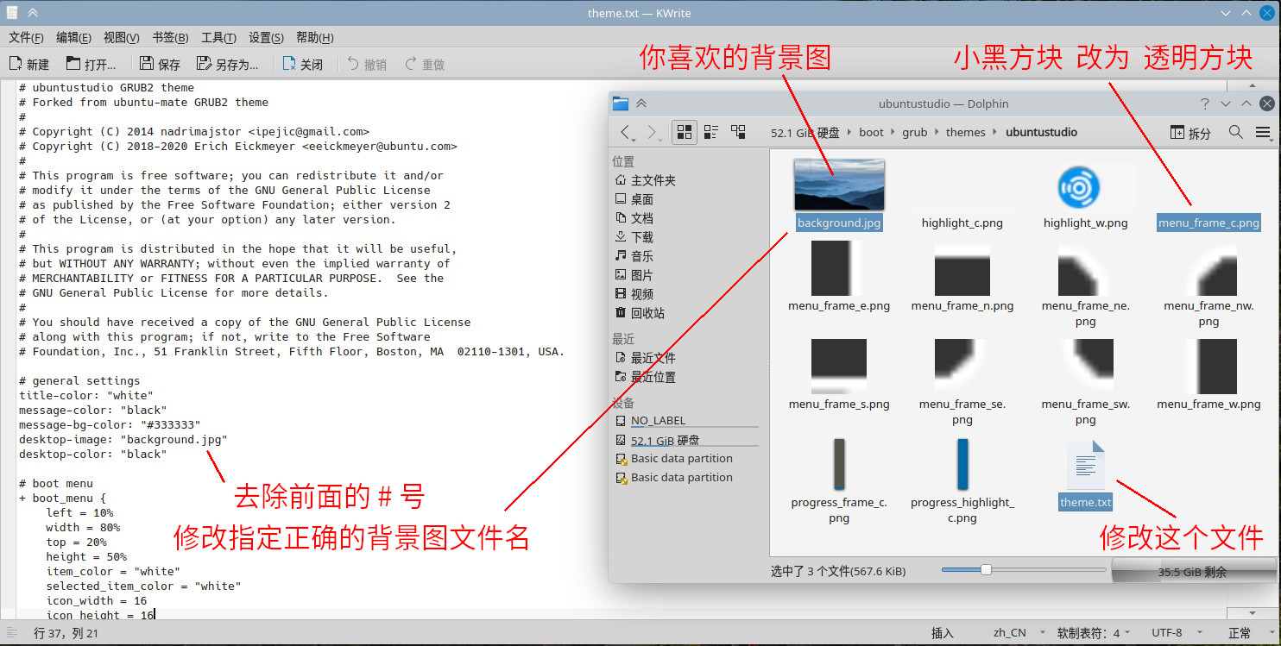The width and height of the screenshot is (1281, 646).
Task: Go back in Dolphin navigation
Action: (627, 132)
